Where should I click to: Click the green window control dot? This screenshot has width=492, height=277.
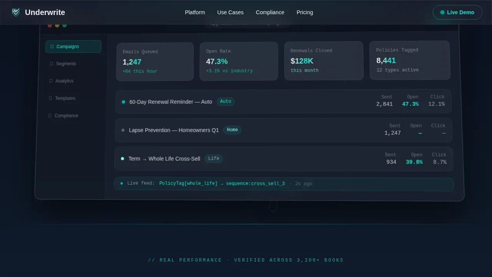point(65,25)
